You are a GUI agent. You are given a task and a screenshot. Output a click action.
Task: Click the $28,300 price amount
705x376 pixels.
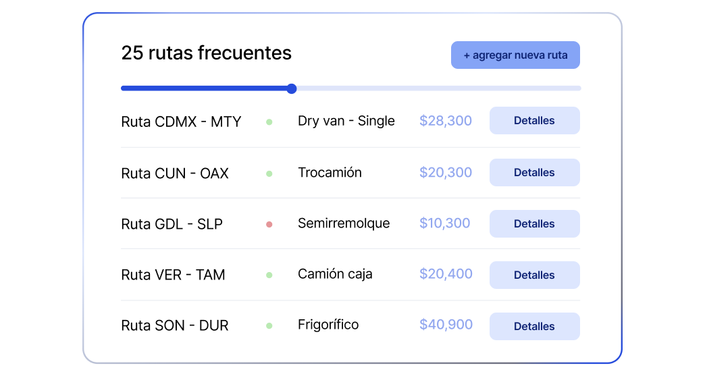[446, 120]
